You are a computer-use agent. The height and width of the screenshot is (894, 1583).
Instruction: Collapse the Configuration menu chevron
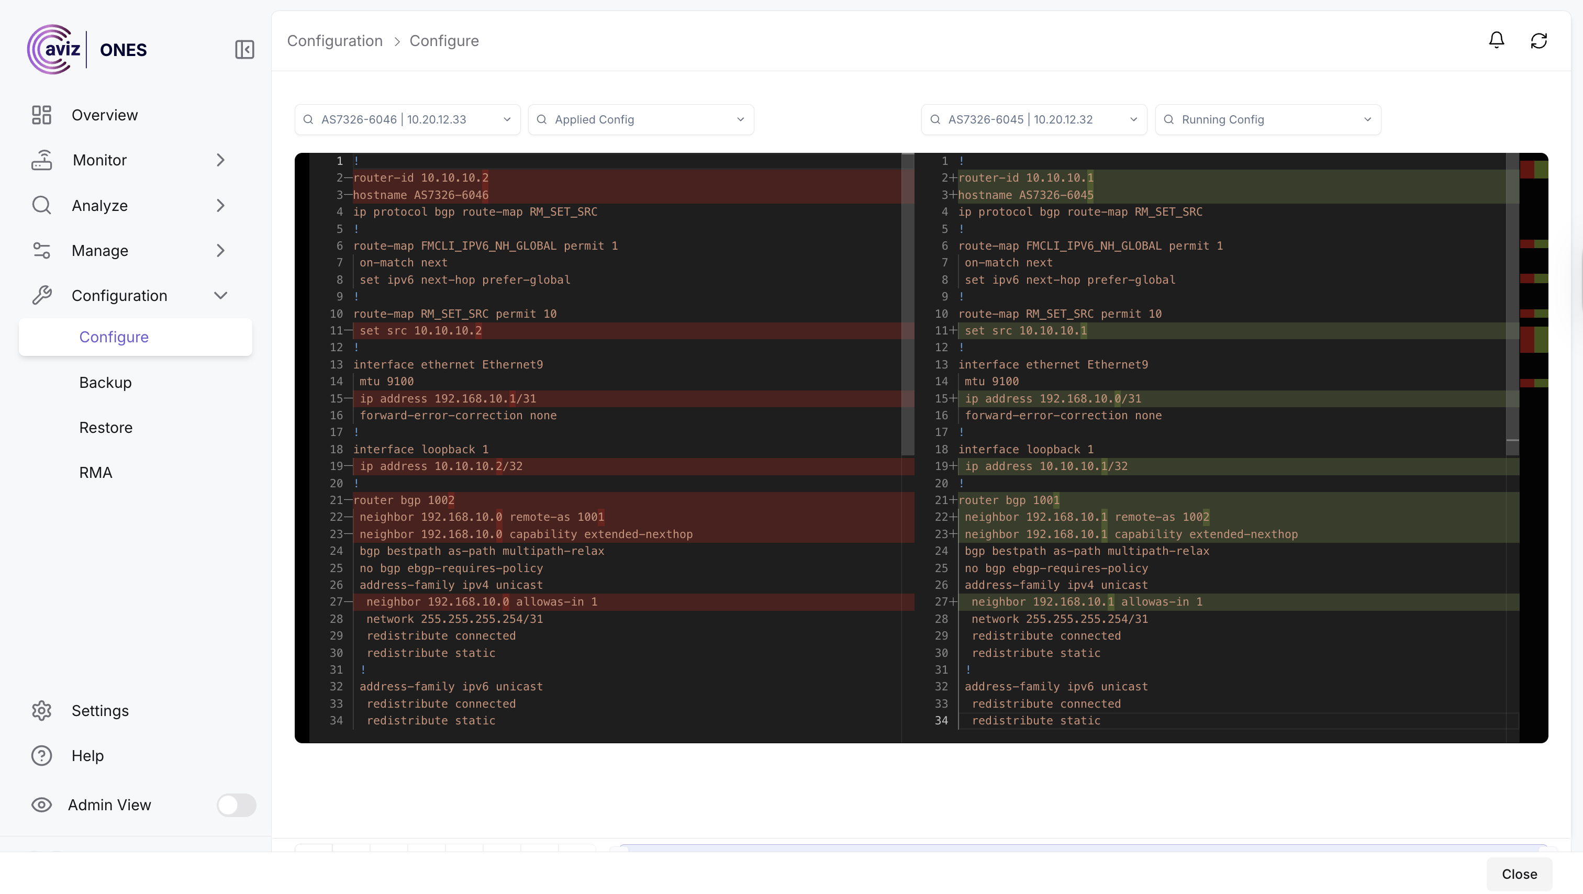click(x=220, y=296)
